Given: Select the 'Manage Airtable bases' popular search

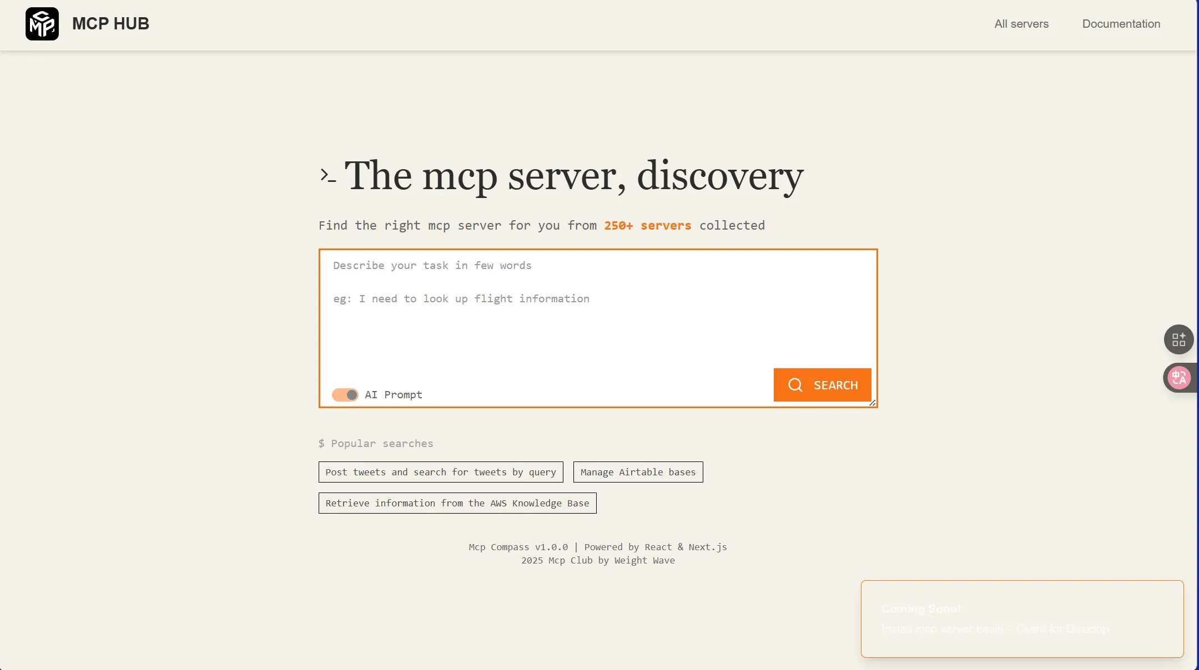Looking at the screenshot, I should [638, 472].
